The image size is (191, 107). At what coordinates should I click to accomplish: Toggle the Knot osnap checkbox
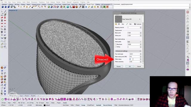45,103
